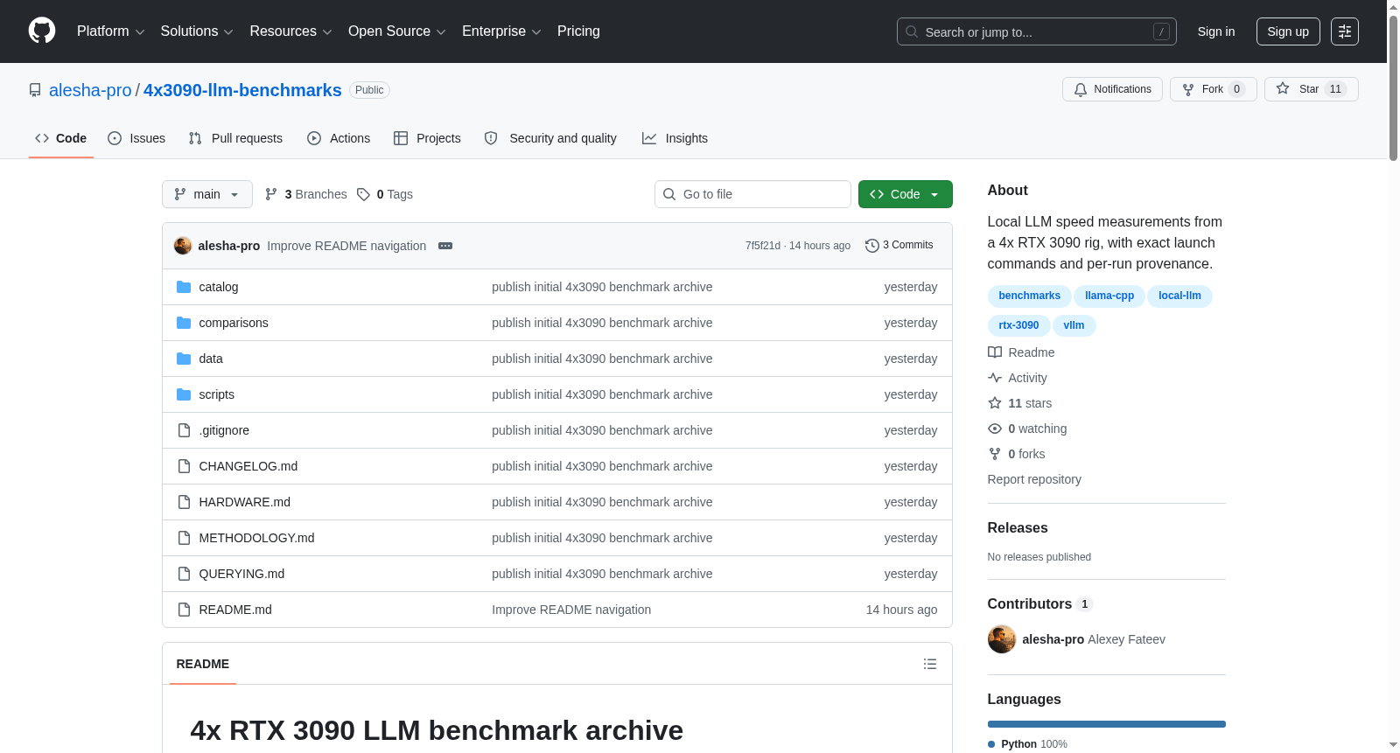Image resolution: width=1400 pixels, height=753 pixels.
Task: View the Security and quality tab
Action: click(x=550, y=138)
